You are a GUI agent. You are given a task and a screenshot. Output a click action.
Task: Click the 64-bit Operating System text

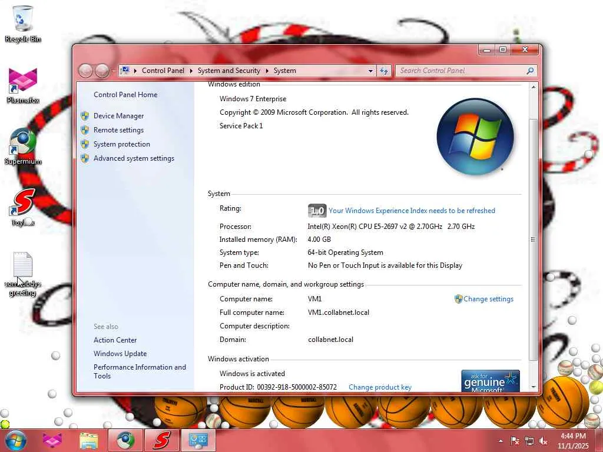point(345,252)
